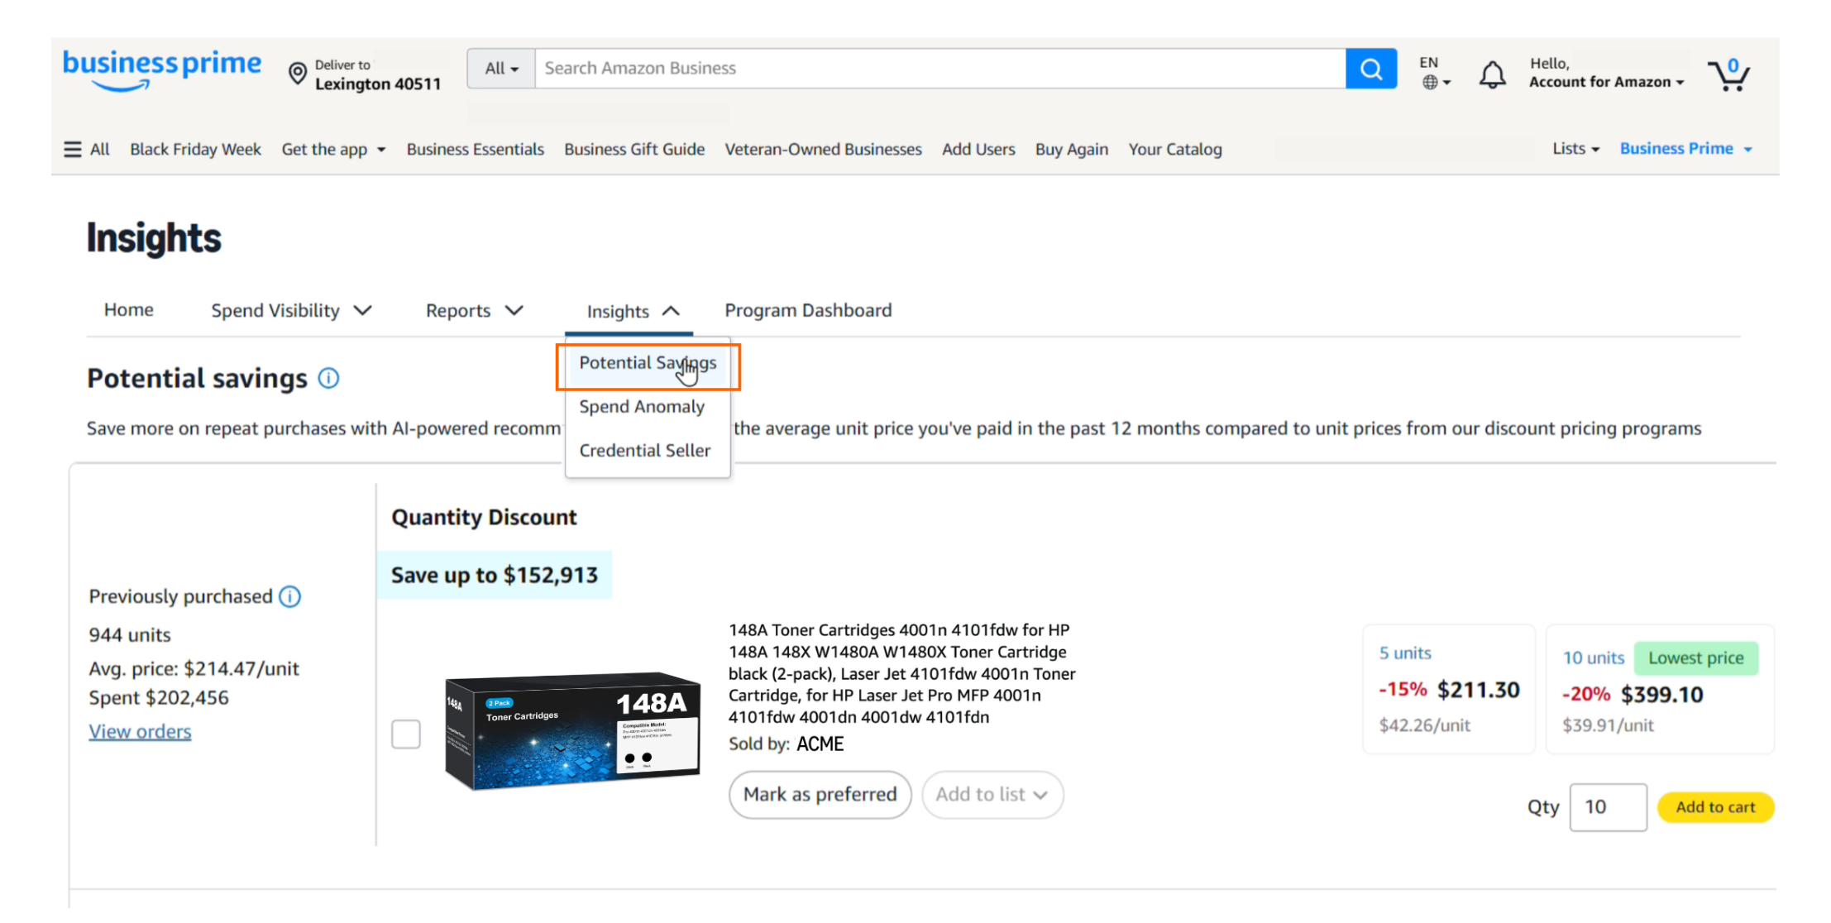This screenshot has width=1831, height=923.
Task: Open the All search category dropdown
Action: (500, 68)
